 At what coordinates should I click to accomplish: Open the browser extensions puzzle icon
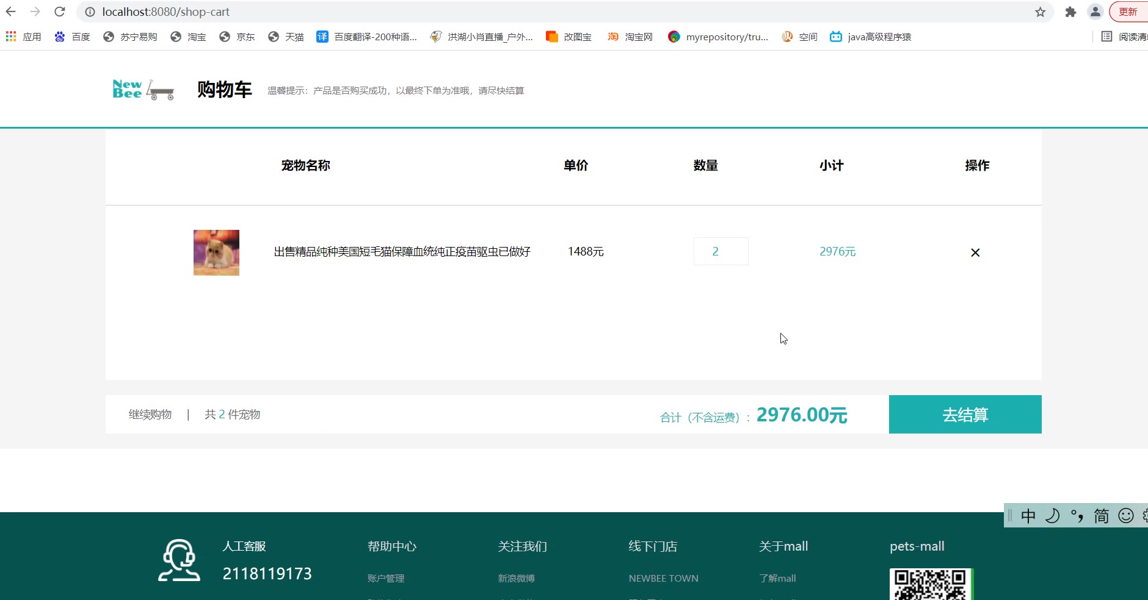point(1070,12)
